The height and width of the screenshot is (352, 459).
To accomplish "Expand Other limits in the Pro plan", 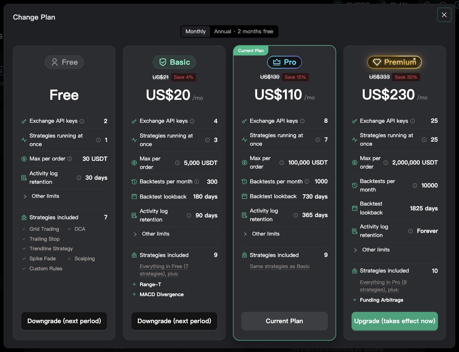I will 261,234.
